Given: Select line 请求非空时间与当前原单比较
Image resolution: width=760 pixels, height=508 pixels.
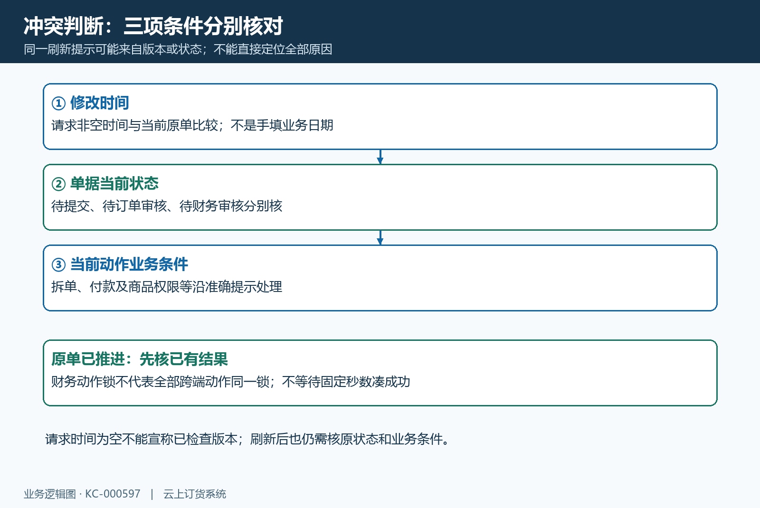Looking at the screenshot, I should pyautogui.click(x=192, y=125).
